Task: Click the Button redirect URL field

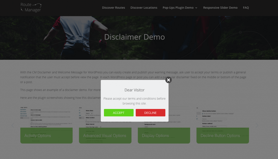Action: [214, 126]
